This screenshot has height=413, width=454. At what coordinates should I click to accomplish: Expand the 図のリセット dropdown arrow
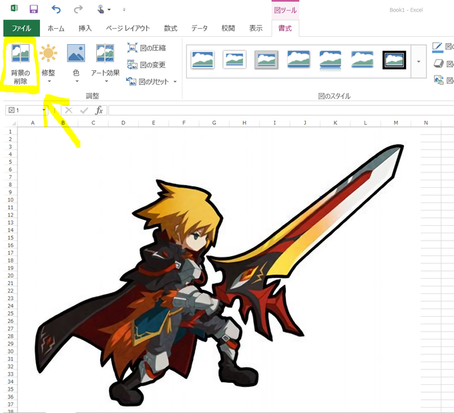tap(175, 82)
